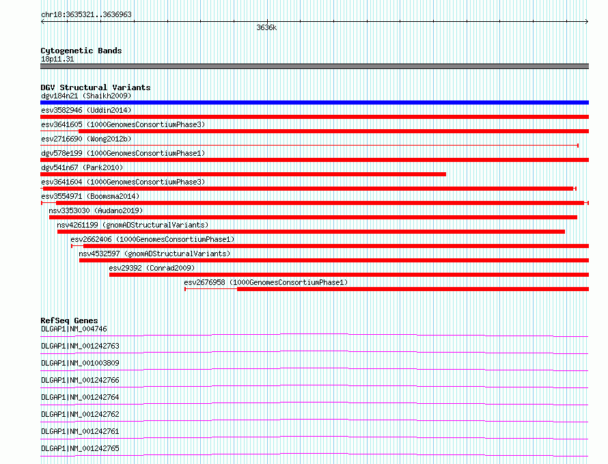Click the right arrow of the ruler
608x464 pixels.
(x=587, y=22)
